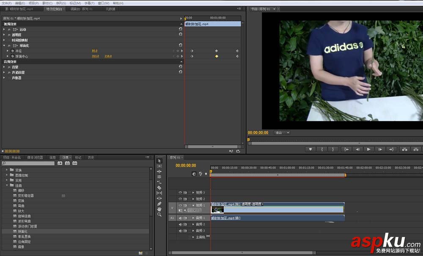This screenshot has width=423, height=256.
Task: Click Go to In point button
Action: pos(346,149)
